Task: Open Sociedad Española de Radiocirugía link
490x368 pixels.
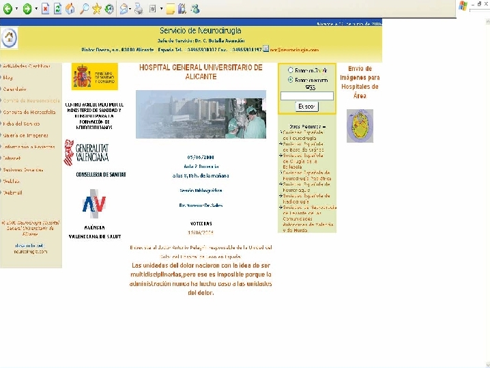Action: tap(306, 199)
